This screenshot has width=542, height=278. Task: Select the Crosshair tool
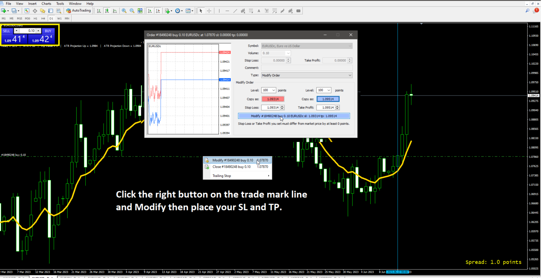(x=209, y=11)
